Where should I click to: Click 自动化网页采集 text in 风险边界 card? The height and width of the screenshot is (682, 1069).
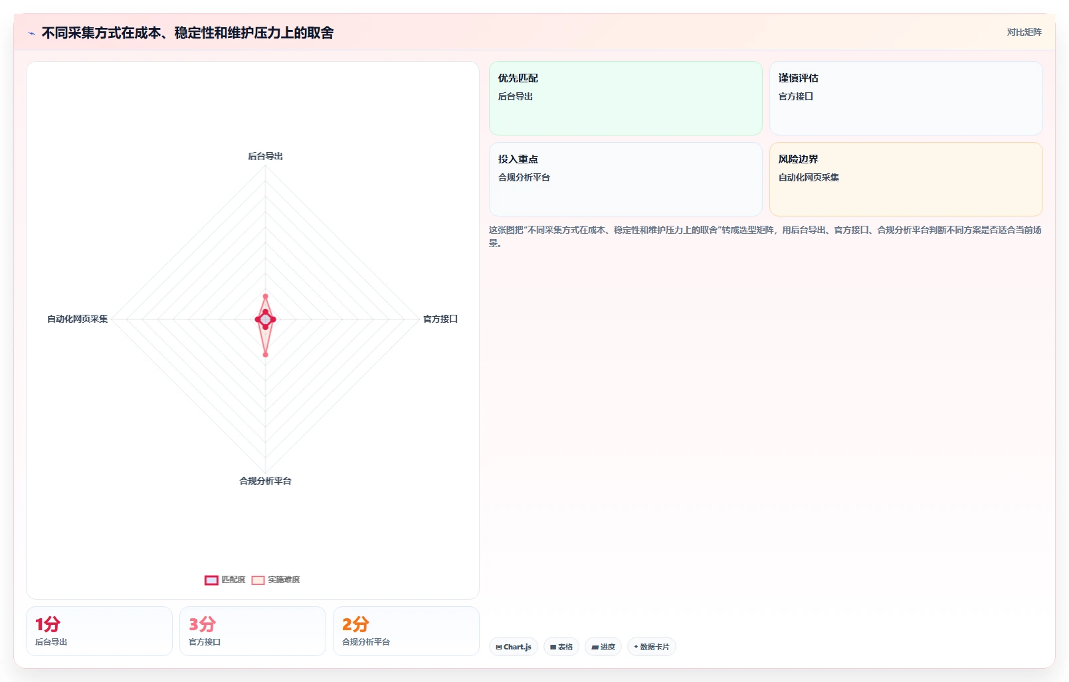pos(809,177)
